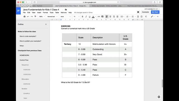This screenshot has height=101, width=179.
Task: Open the account email dropdown
Action: [152, 9]
